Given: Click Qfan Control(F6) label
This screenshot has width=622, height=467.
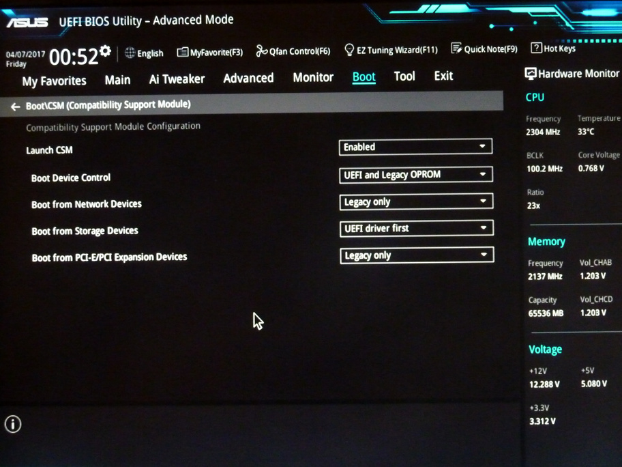Looking at the screenshot, I should tap(299, 51).
